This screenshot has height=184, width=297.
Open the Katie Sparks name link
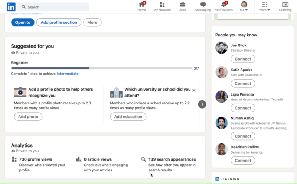click(241, 70)
